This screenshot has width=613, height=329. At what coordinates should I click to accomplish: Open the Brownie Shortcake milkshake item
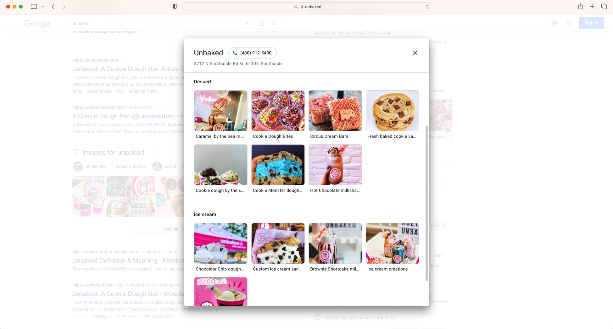click(x=335, y=243)
